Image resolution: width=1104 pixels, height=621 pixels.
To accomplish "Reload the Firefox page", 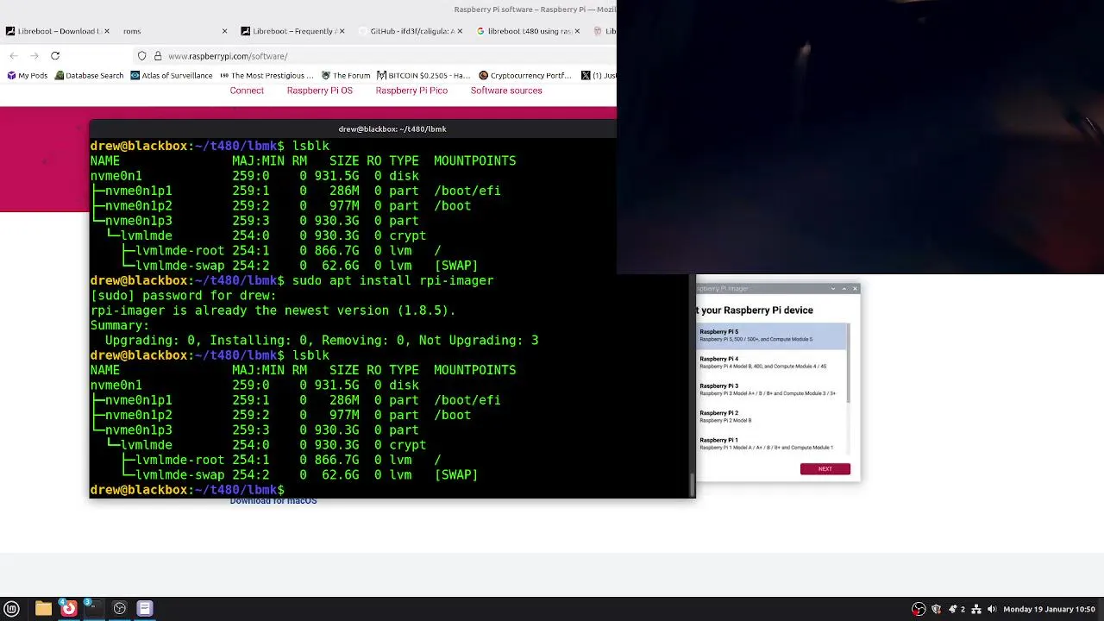I will (55, 56).
